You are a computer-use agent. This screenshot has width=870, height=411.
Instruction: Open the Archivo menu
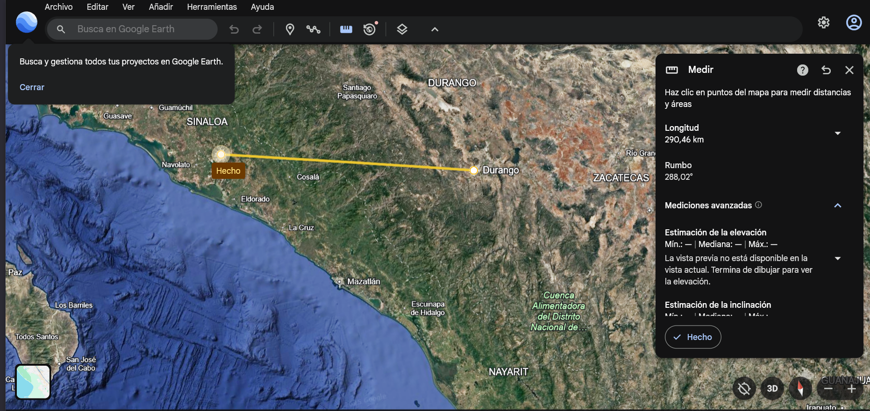coord(58,7)
